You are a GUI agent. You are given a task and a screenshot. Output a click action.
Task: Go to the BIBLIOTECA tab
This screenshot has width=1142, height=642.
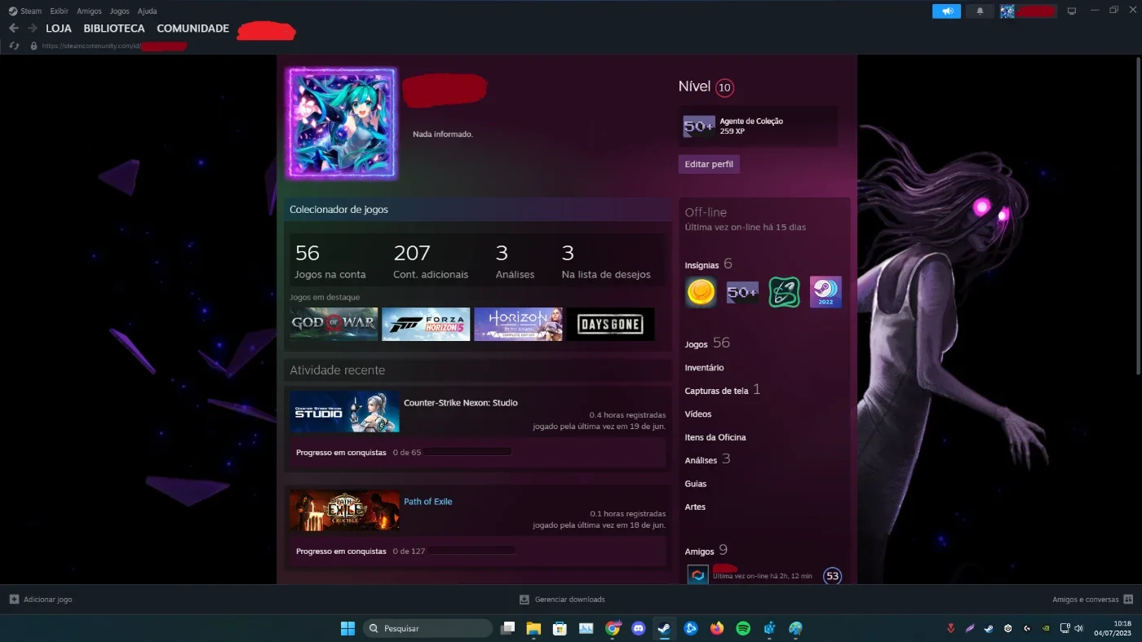coord(114,29)
